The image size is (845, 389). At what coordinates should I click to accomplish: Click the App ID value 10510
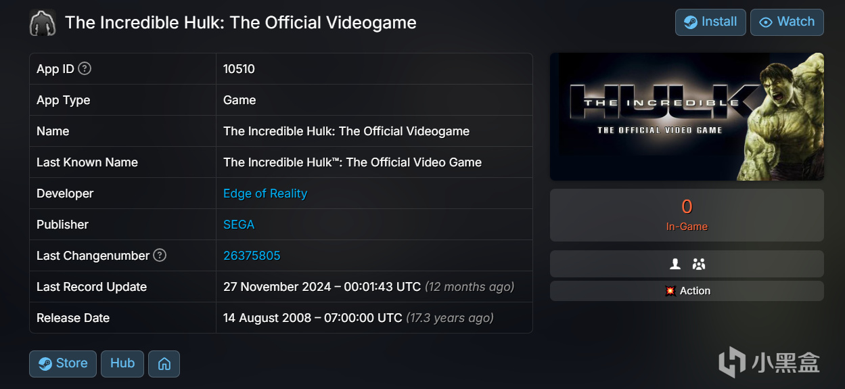239,69
